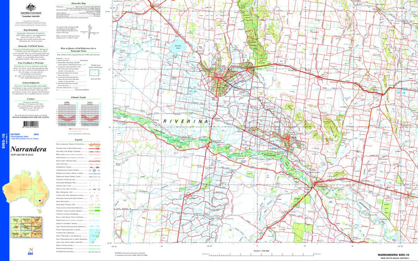Click the 'Narrandera' map title
Viewport: 418px width, 261px height.
[28, 149]
